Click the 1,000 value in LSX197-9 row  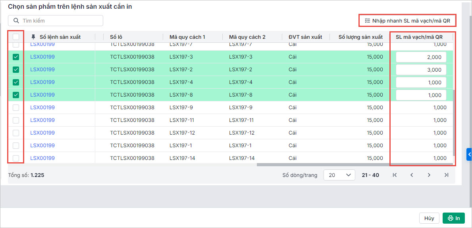tap(440, 107)
